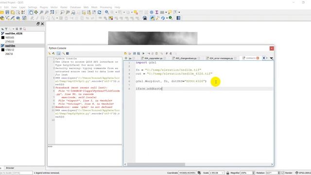Open the Scale dropdown in status bar
The width and height of the screenshot is (311, 175).
[x=223, y=173]
